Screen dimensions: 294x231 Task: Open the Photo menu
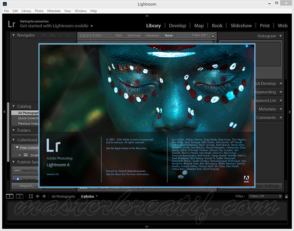39,11
